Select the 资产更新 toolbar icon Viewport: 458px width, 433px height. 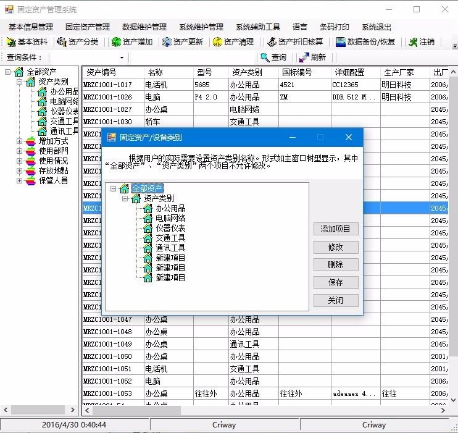pyautogui.click(x=182, y=42)
